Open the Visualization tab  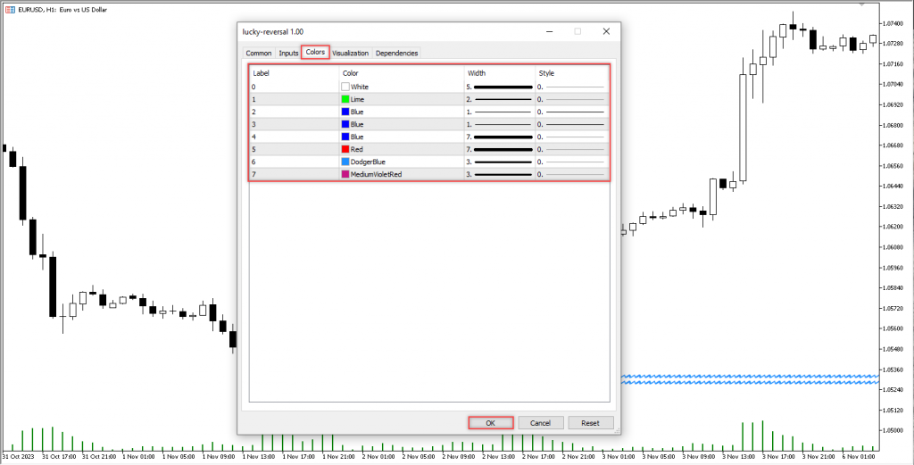tap(350, 53)
